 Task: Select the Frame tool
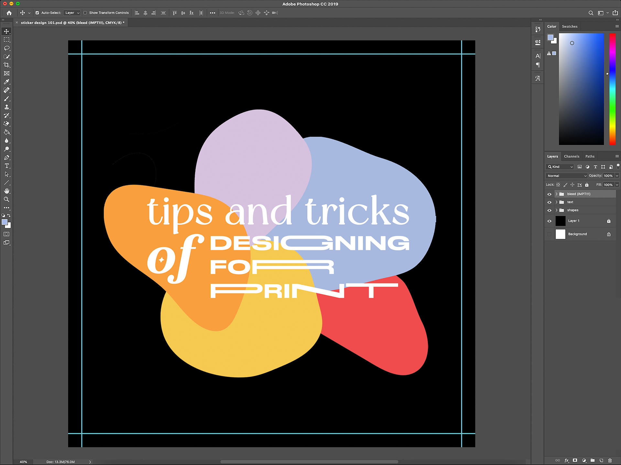pyautogui.click(x=6, y=73)
